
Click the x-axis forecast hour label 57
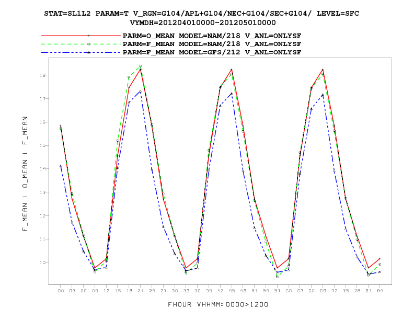click(277, 291)
